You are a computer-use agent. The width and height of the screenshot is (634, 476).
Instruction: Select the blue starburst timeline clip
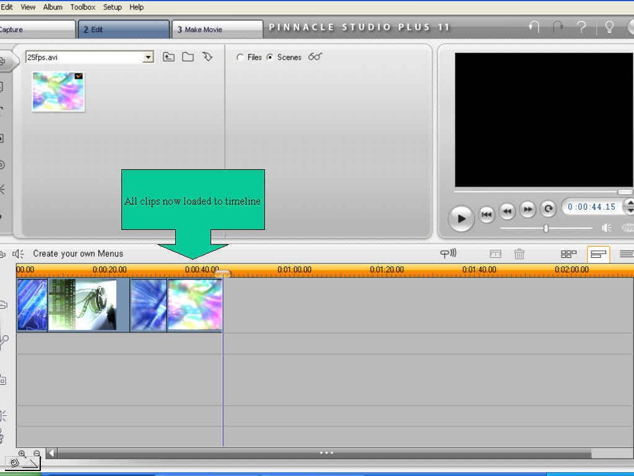pos(149,305)
